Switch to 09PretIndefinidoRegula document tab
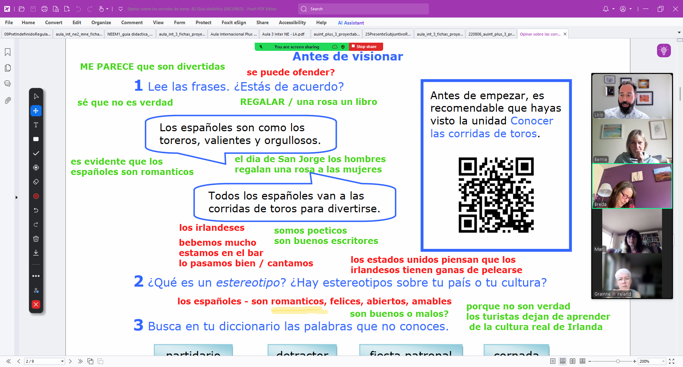The width and height of the screenshot is (683, 367). (x=27, y=34)
